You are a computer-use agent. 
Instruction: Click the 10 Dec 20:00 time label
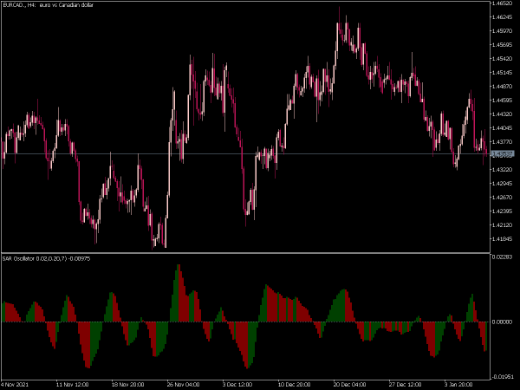[294, 385]
